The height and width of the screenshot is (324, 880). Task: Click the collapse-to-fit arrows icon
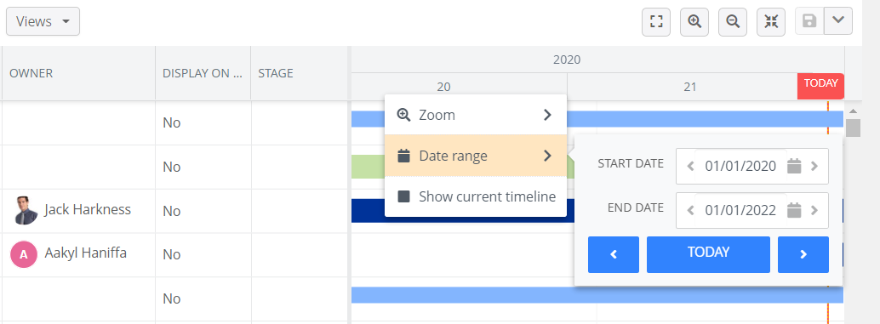(x=771, y=22)
